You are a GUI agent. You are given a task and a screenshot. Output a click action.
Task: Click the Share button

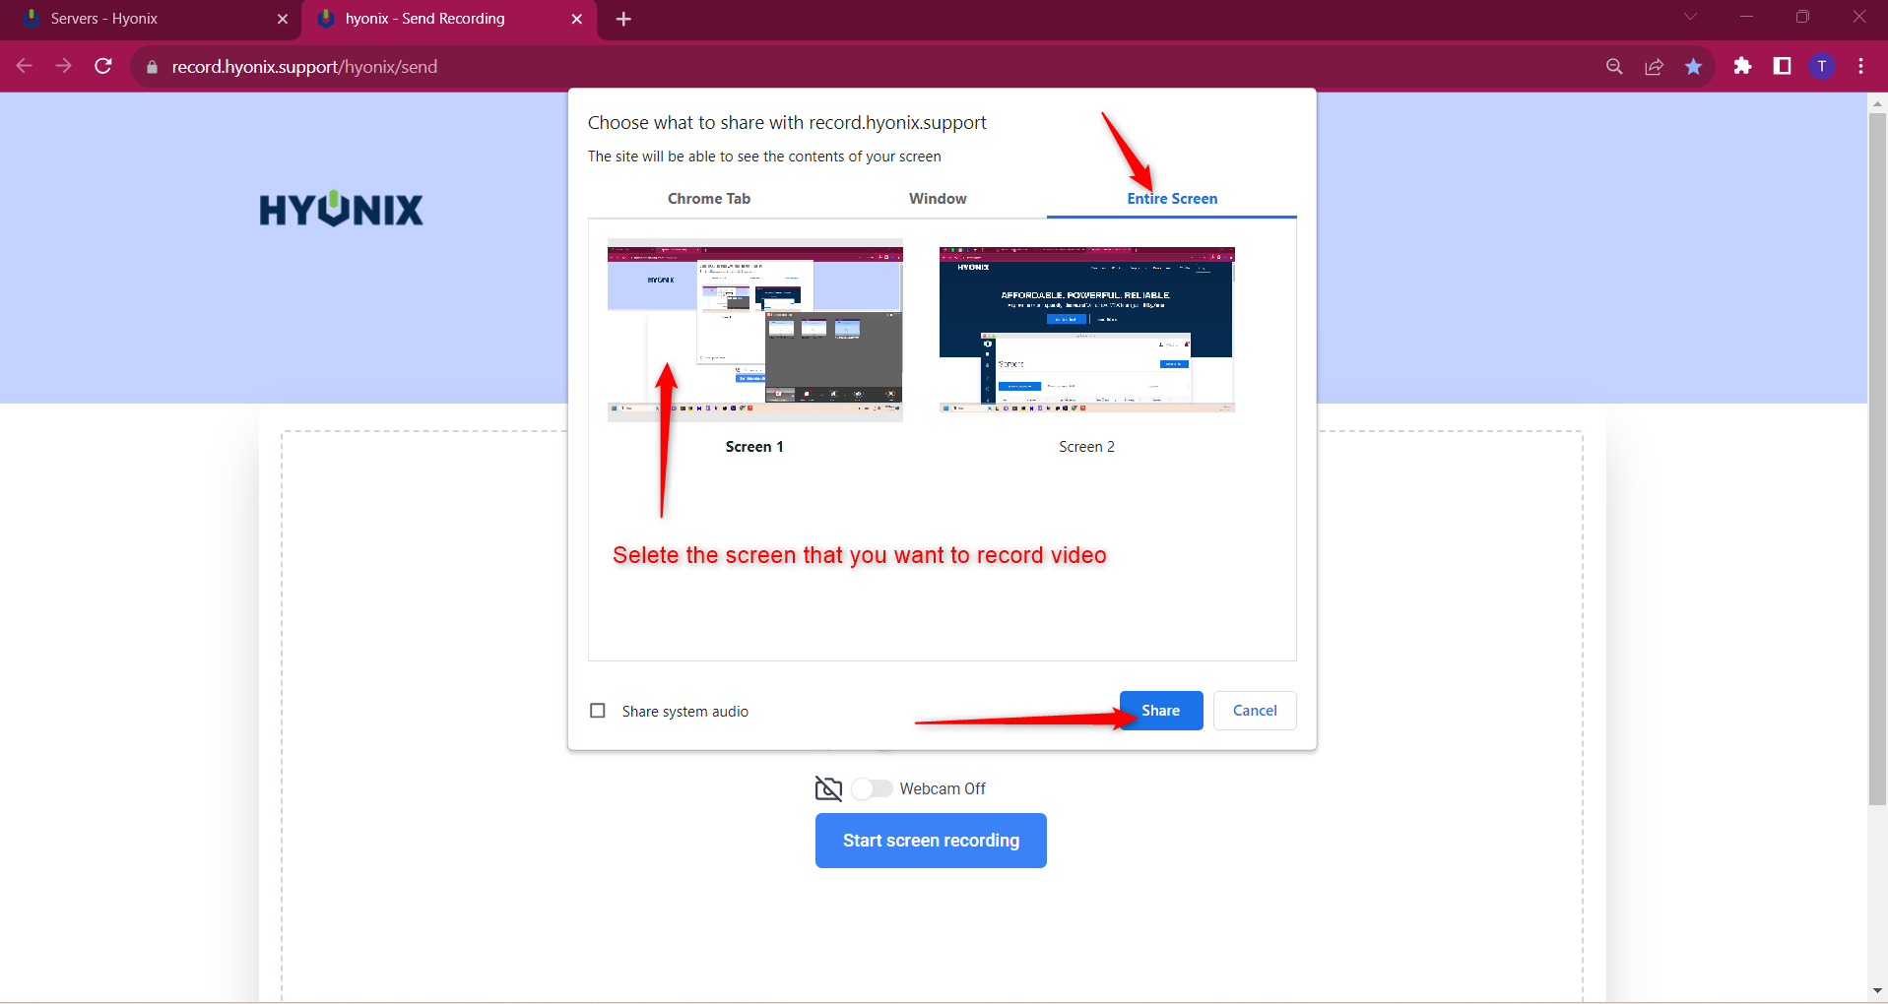coord(1160,710)
